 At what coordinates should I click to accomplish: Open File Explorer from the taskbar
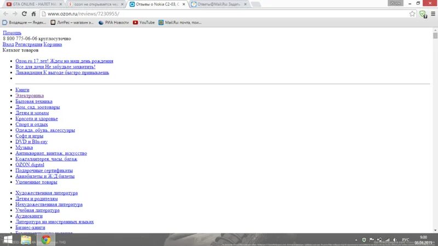pos(26,240)
